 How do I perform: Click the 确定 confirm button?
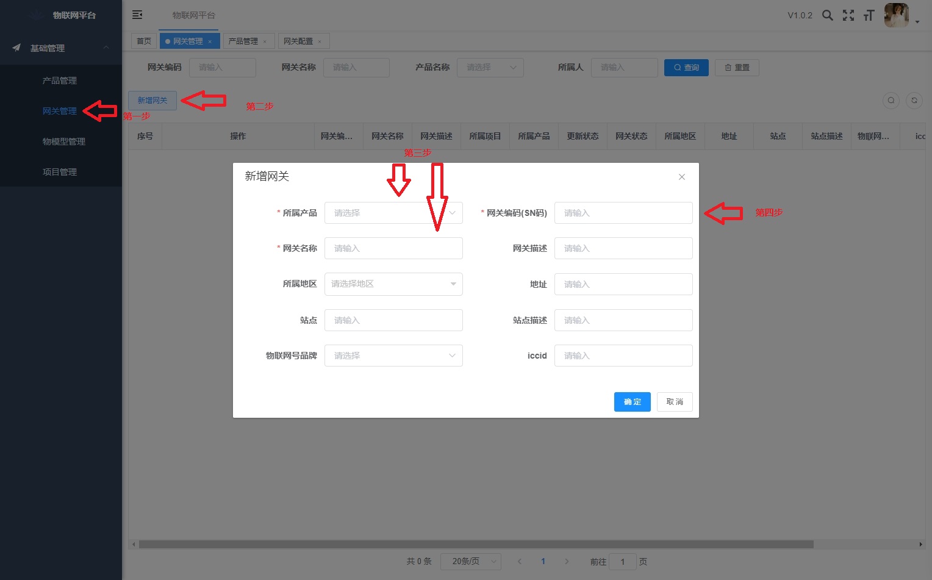632,402
